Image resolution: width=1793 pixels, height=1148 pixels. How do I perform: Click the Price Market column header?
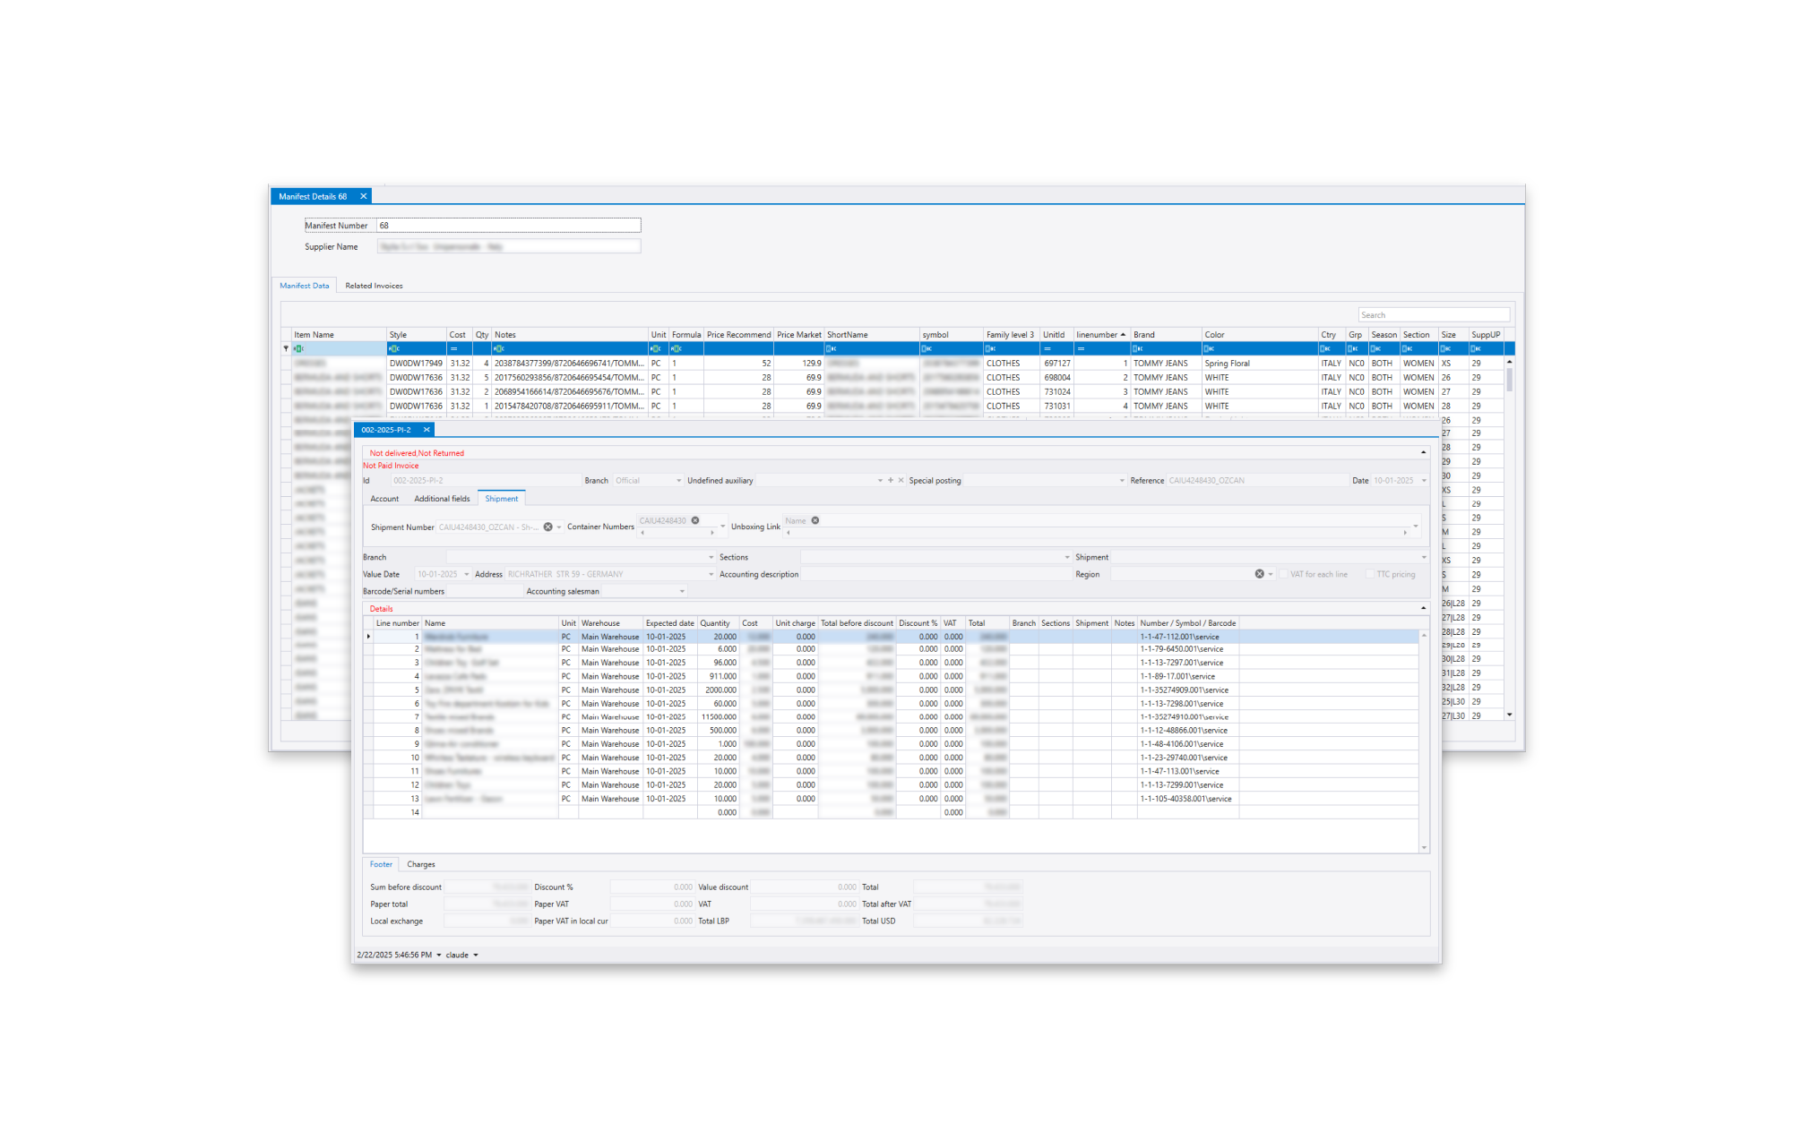pyautogui.click(x=798, y=335)
